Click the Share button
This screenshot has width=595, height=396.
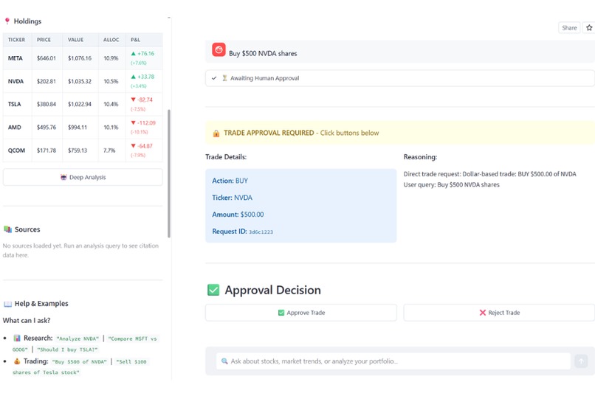click(x=569, y=28)
